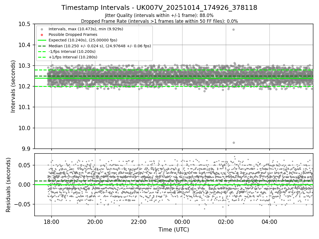Viewport: 319px width, 239px height.
Task: Select legend entry starting 'Median (10.250 +/- 0.024 s)'
Action: pos(100,46)
